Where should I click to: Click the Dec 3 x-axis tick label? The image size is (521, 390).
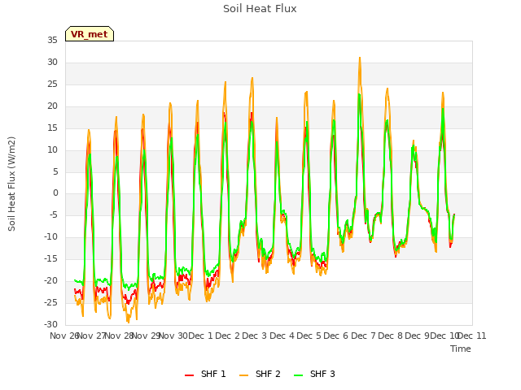coord(255,336)
